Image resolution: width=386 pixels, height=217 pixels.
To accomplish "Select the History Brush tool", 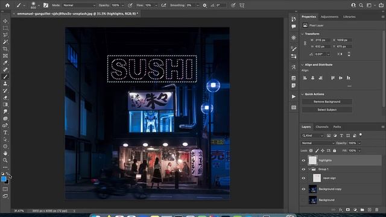I will click(x=5, y=90).
